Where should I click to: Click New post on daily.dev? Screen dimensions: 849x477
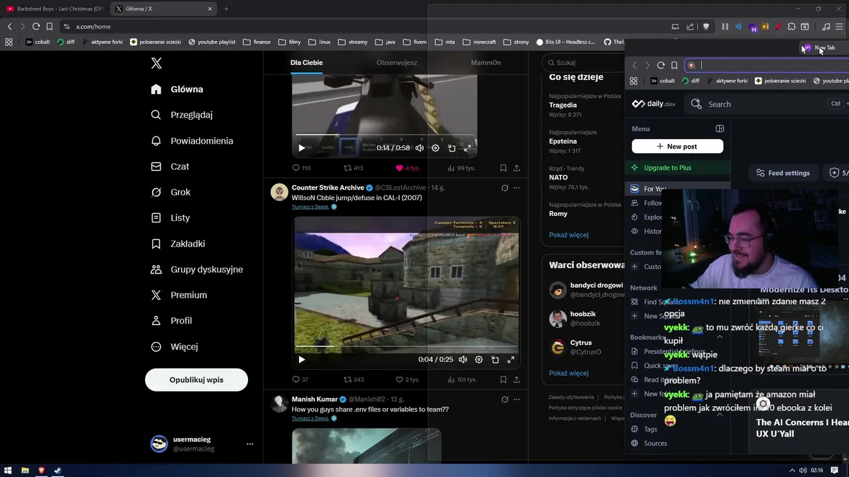click(677, 146)
